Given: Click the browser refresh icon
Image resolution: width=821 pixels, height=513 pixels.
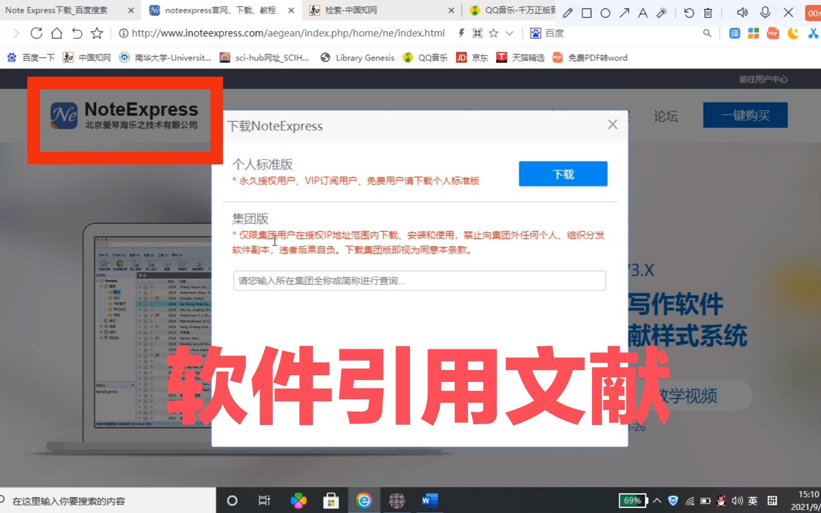Looking at the screenshot, I should point(36,33).
